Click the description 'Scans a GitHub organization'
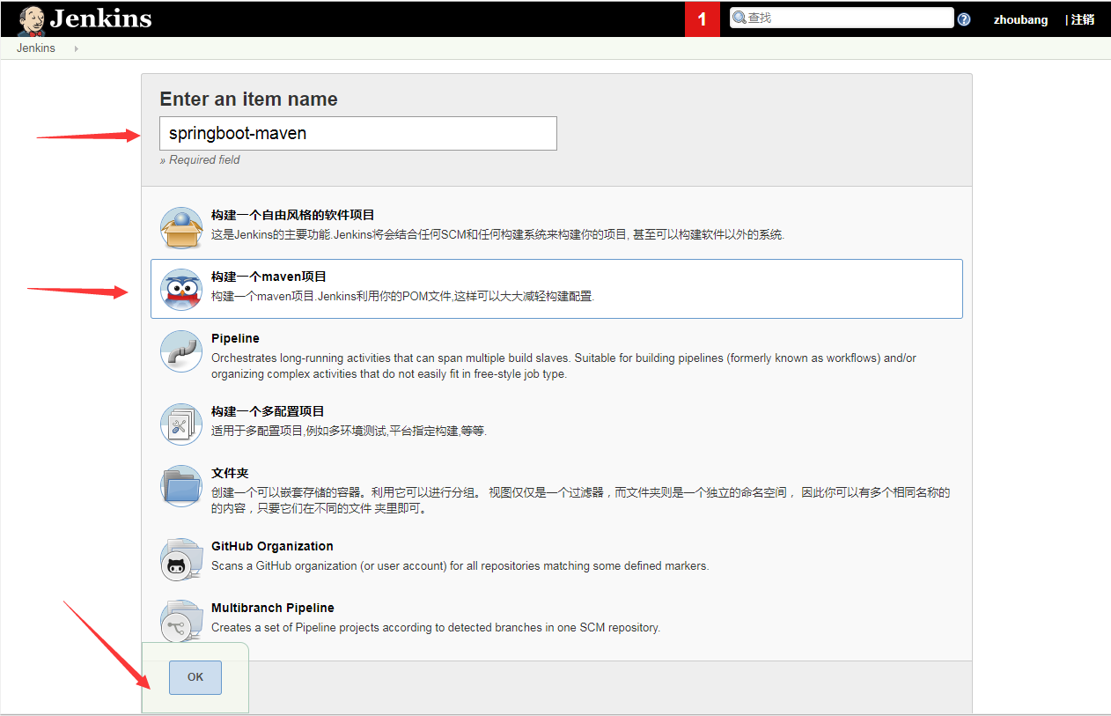The width and height of the screenshot is (1111, 716). point(460,565)
